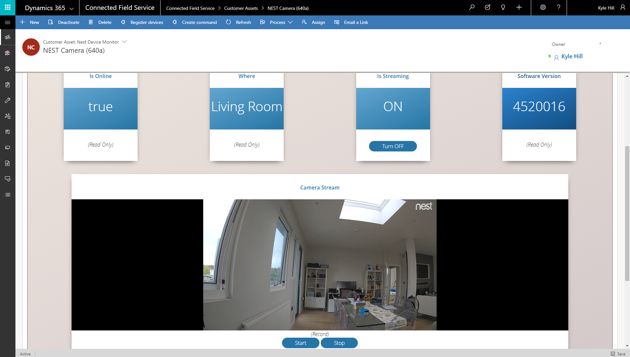
Task: Expand the Dynamics 365 dropdown chevron
Action: [72, 9]
